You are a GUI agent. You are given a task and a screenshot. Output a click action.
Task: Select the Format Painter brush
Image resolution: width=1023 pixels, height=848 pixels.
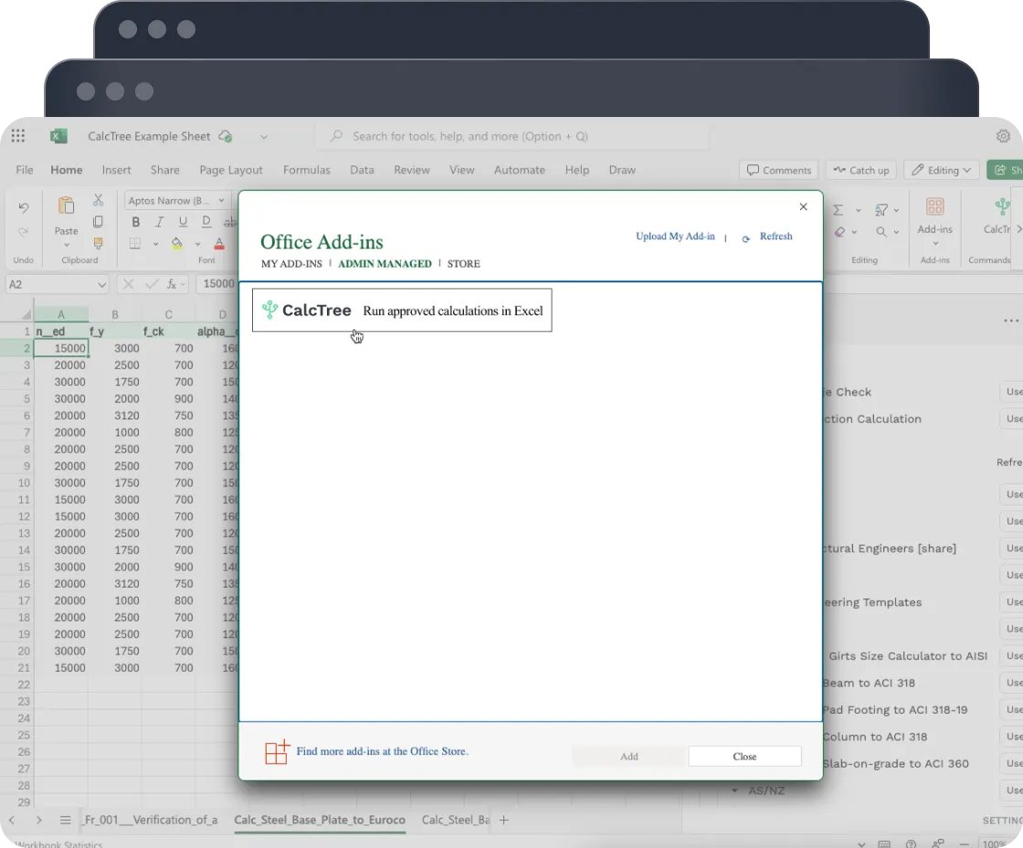(x=98, y=243)
